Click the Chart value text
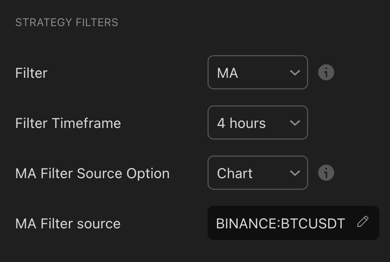Screen dimensions: 390x262 [x=235, y=173]
